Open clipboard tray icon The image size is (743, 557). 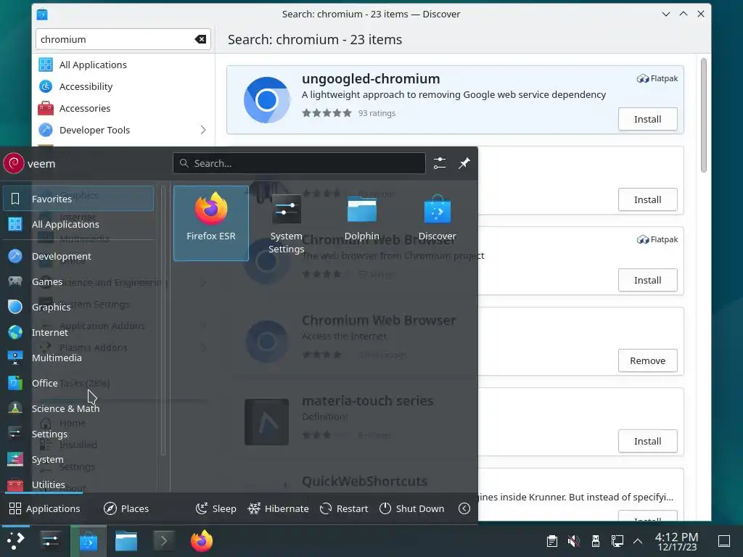click(x=551, y=541)
